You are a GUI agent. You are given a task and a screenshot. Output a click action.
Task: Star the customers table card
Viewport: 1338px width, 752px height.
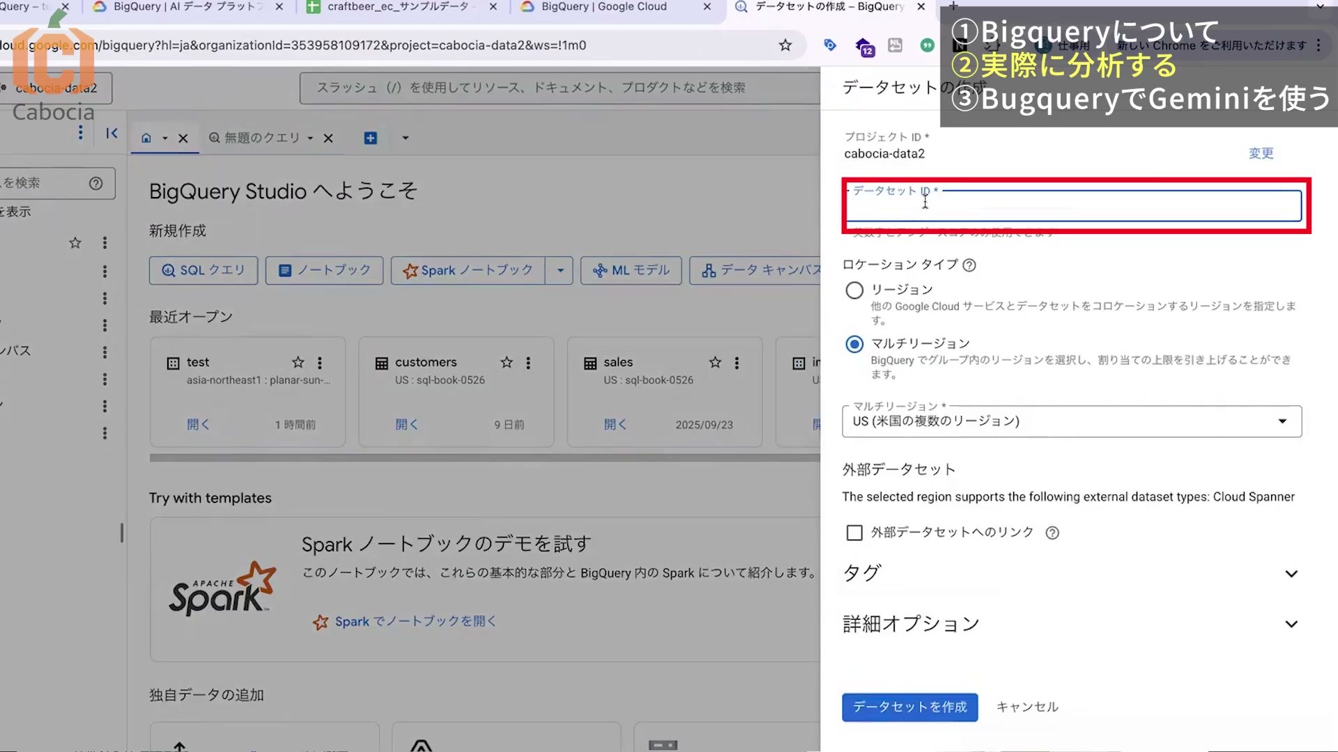pos(507,362)
